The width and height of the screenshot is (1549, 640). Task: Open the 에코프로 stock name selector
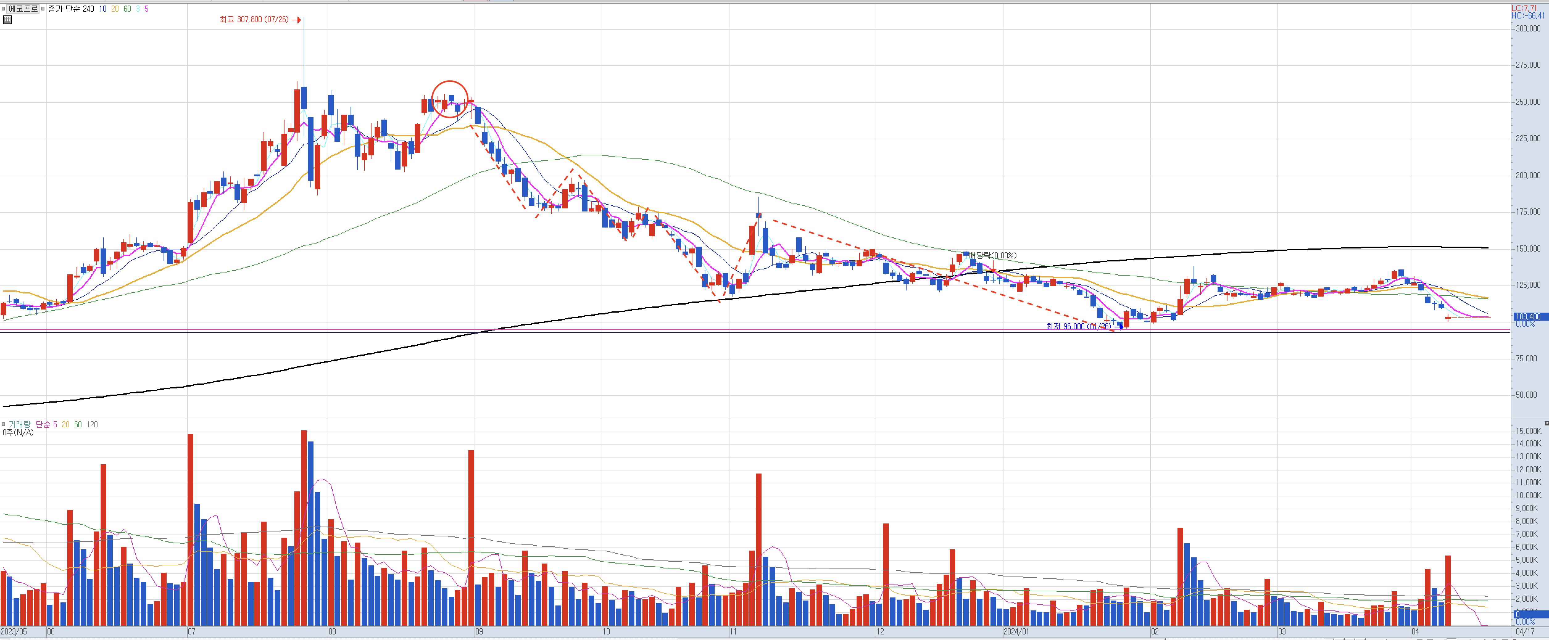pos(23,9)
